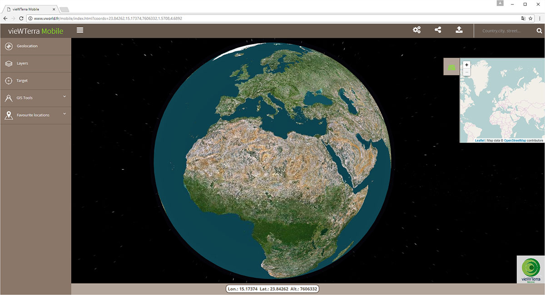Select the Target menu item
545x295 pixels.
[x=35, y=81]
